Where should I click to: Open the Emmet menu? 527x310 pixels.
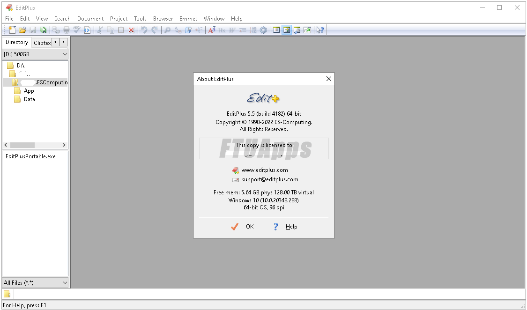point(188,18)
